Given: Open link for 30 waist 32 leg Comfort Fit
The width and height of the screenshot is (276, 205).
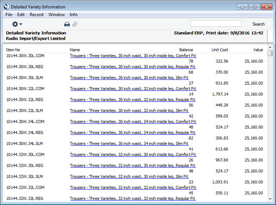Looking at the screenshot, I should (x=133, y=89).
